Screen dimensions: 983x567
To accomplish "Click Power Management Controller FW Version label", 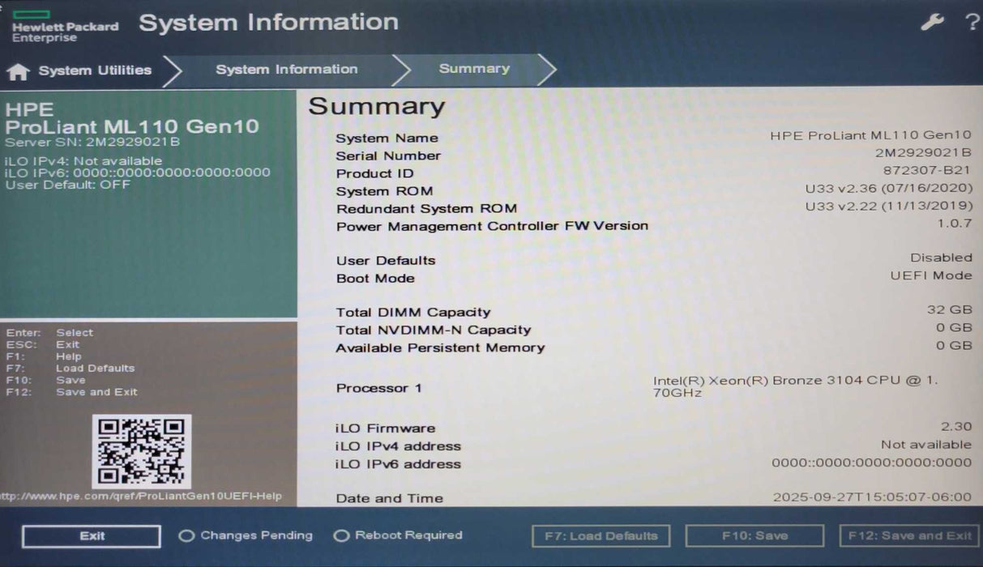I will pos(492,226).
